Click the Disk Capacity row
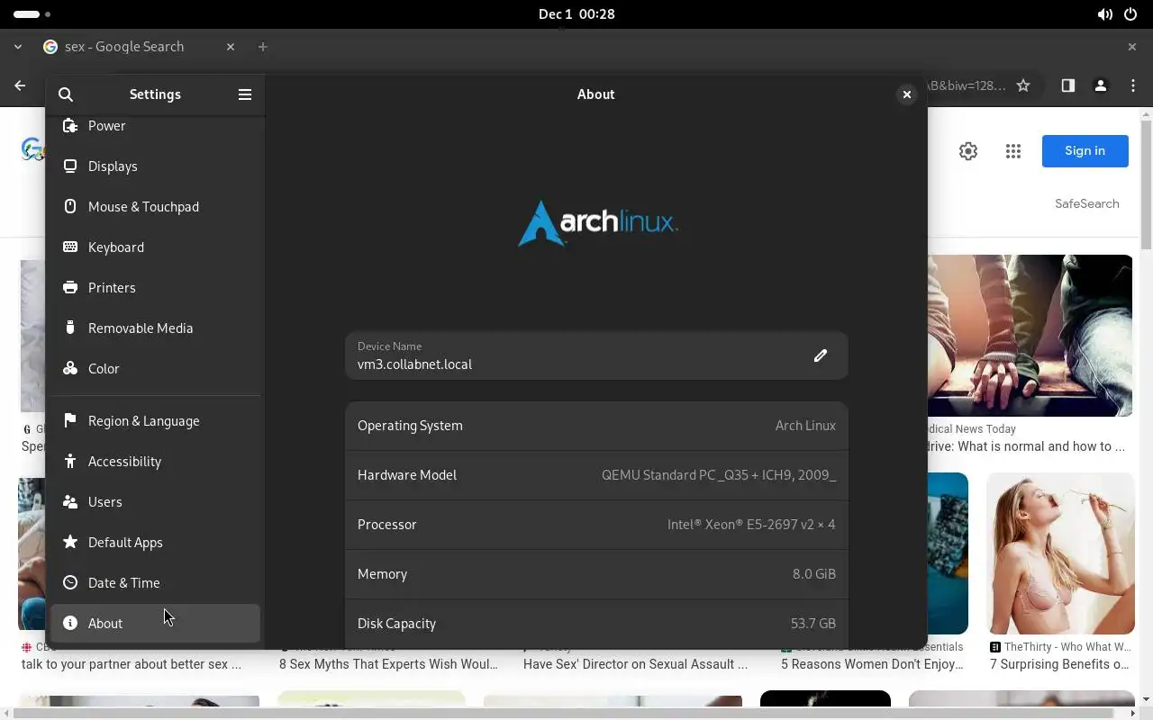 coord(596,624)
